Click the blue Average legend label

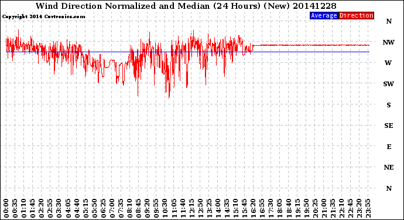pos(324,15)
